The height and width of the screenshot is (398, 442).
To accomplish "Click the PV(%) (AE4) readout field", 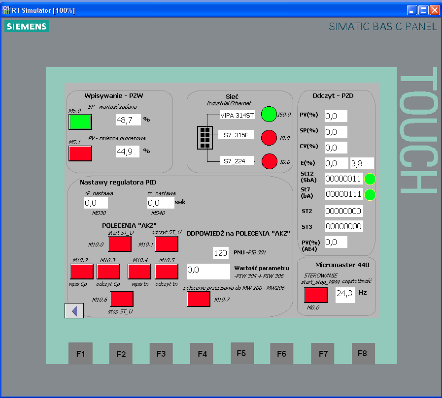I will (336, 242).
